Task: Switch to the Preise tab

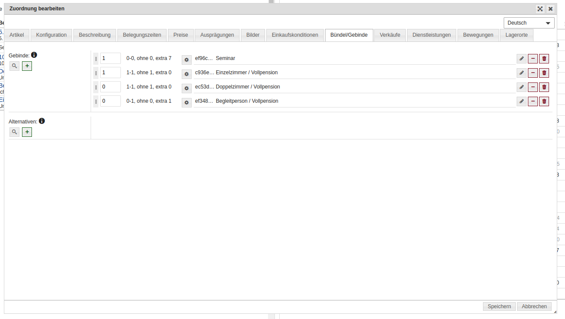Action: [181, 35]
